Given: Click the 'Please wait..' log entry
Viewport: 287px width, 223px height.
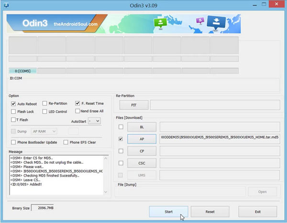Looking at the screenshot, I should tap(27, 167).
